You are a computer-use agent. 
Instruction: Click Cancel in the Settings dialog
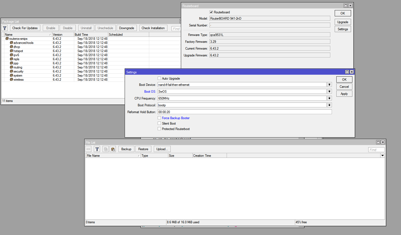[344, 87]
